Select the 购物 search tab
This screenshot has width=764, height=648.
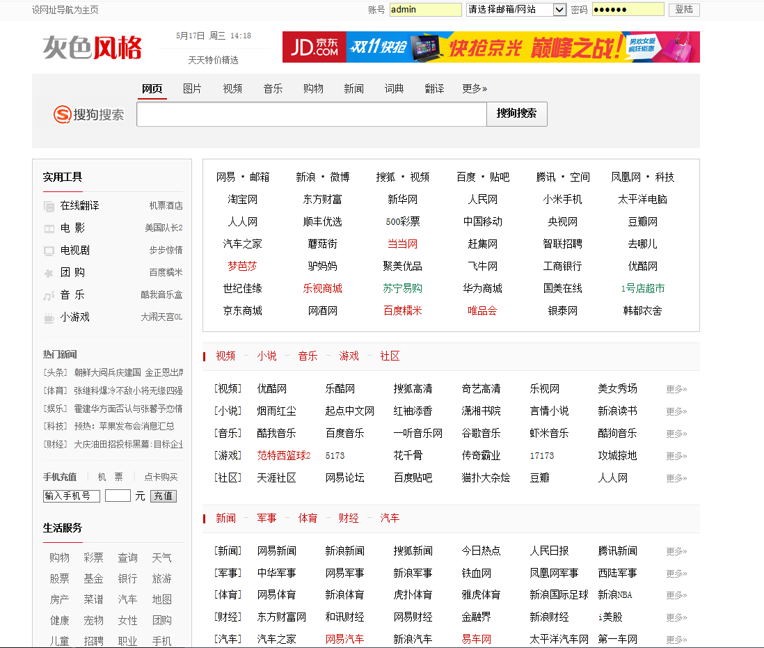313,88
